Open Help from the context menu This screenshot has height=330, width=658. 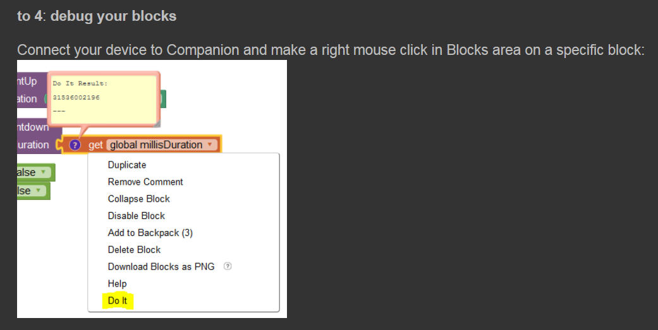[118, 284]
